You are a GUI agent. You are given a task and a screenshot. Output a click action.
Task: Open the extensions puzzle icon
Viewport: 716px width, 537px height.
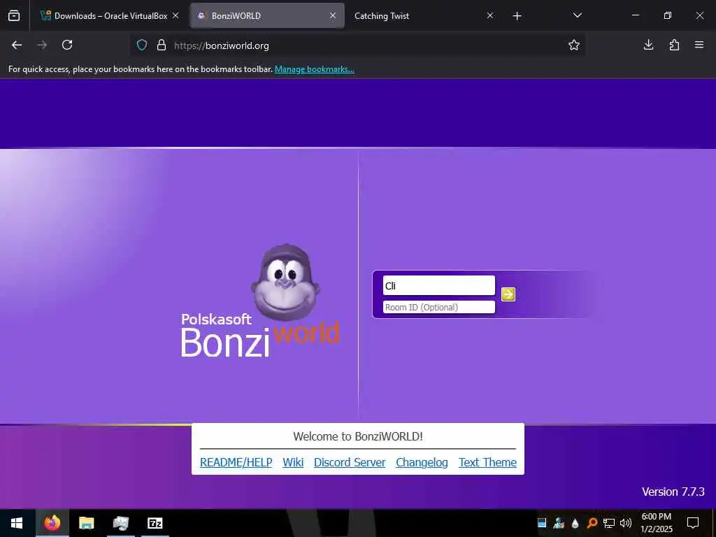point(674,45)
